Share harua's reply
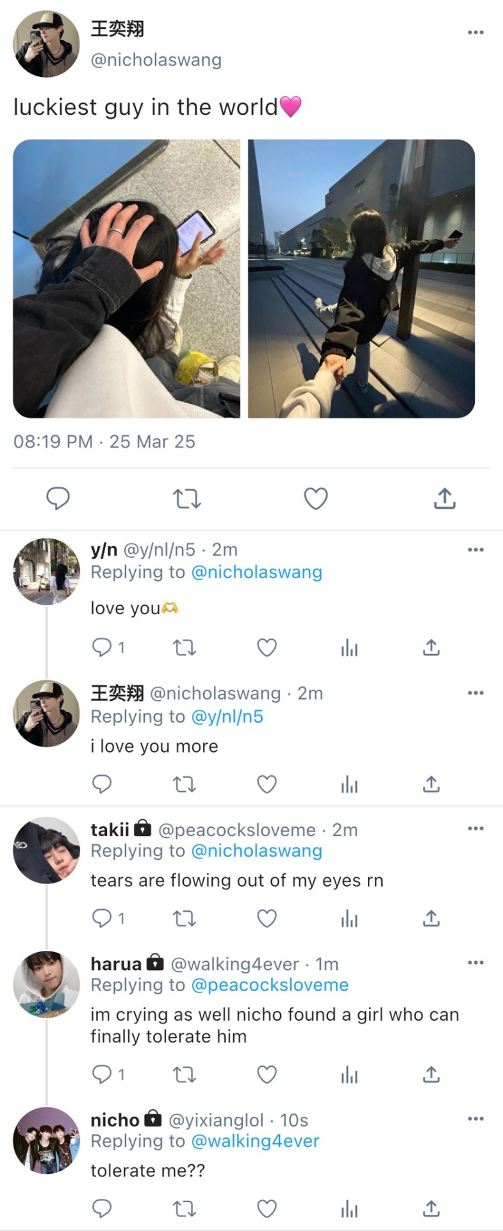503x1231 pixels. [431, 1074]
